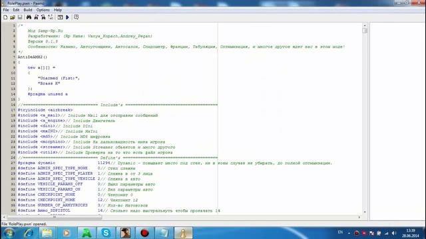Click the line #define VEHICLE_PARAMS_OFF
Image resolution: width=426 pixels, height=239 pixels.
point(87,185)
